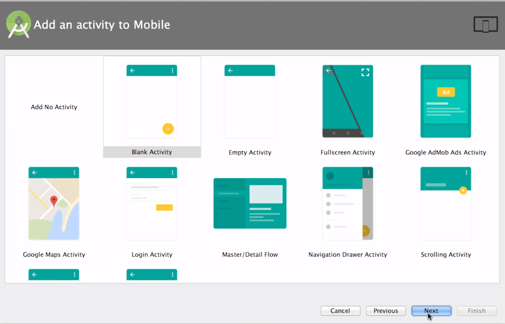The image size is (505, 324).
Task: Click the yellow Ad badge in AdMob preview
Action: [x=446, y=92]
